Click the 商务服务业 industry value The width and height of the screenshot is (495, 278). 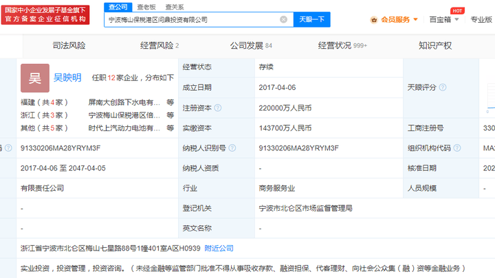point(277,189)
